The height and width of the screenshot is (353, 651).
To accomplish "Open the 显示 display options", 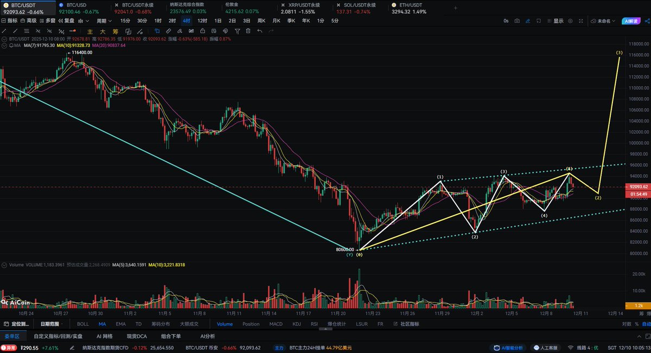I will 554,21.
